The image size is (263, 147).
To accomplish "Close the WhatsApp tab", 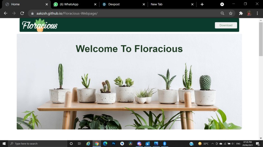I will [x=95, y=4].
